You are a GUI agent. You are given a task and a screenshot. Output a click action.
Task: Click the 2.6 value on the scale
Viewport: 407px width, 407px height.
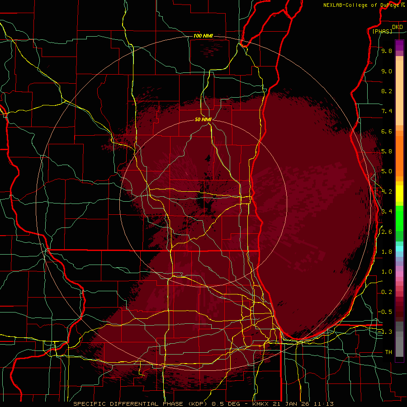pos(387,232)
